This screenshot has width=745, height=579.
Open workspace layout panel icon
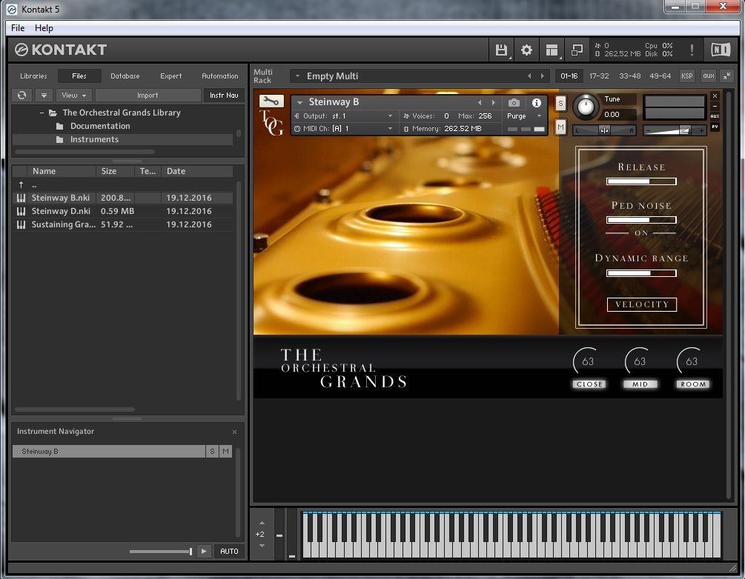coord(552,50)
